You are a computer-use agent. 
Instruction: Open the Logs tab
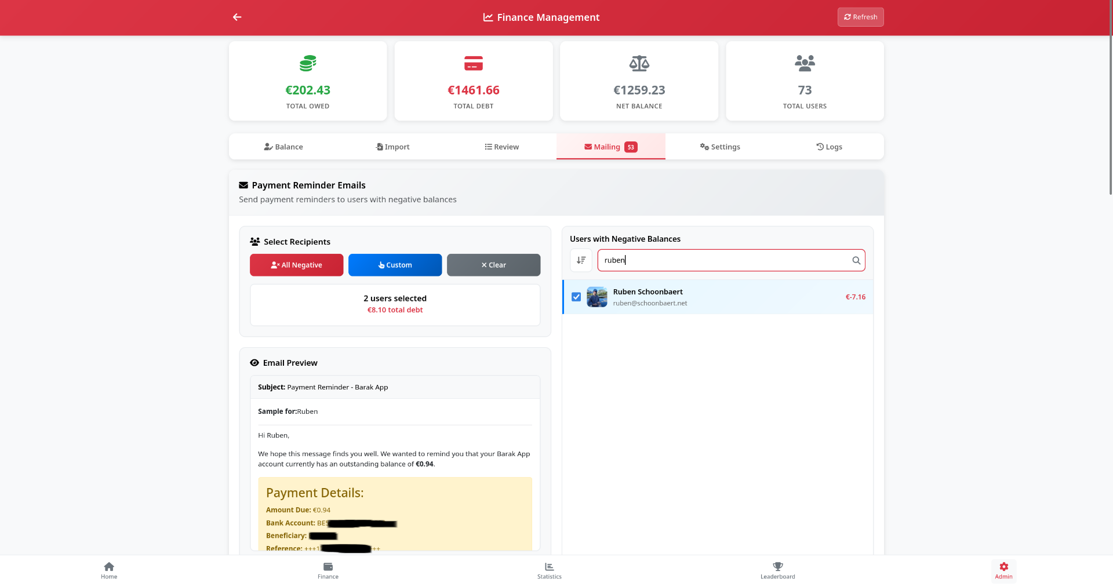pos(829,147)
